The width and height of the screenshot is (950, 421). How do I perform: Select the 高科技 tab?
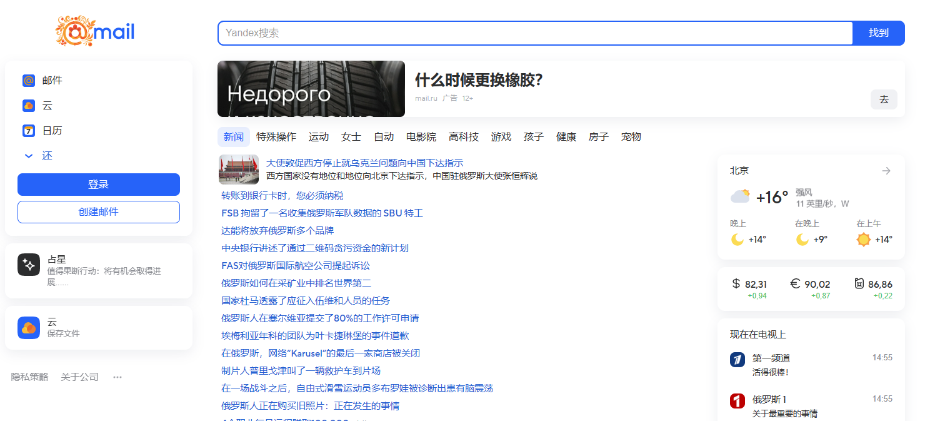tap(464, 137)
